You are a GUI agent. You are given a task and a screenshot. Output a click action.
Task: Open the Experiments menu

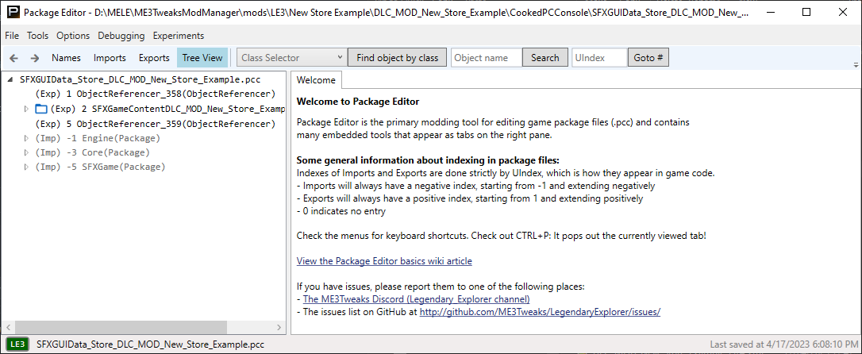pyautogui.click(x=179, y=36)
